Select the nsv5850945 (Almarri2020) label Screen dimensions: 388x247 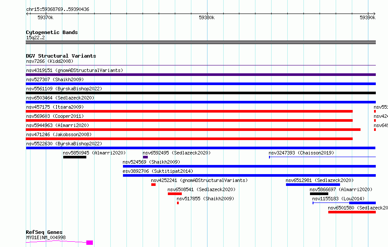click(x=94, y=153)
